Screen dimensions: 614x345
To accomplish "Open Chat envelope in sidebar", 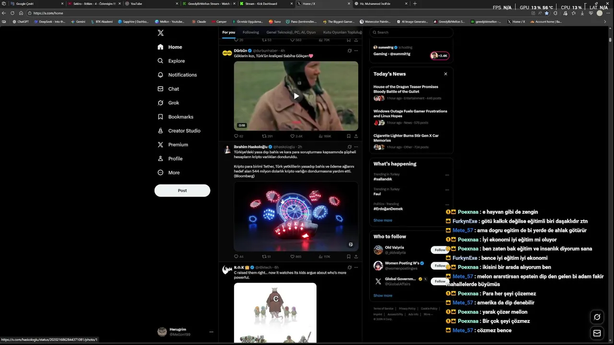I will point(161,89).
